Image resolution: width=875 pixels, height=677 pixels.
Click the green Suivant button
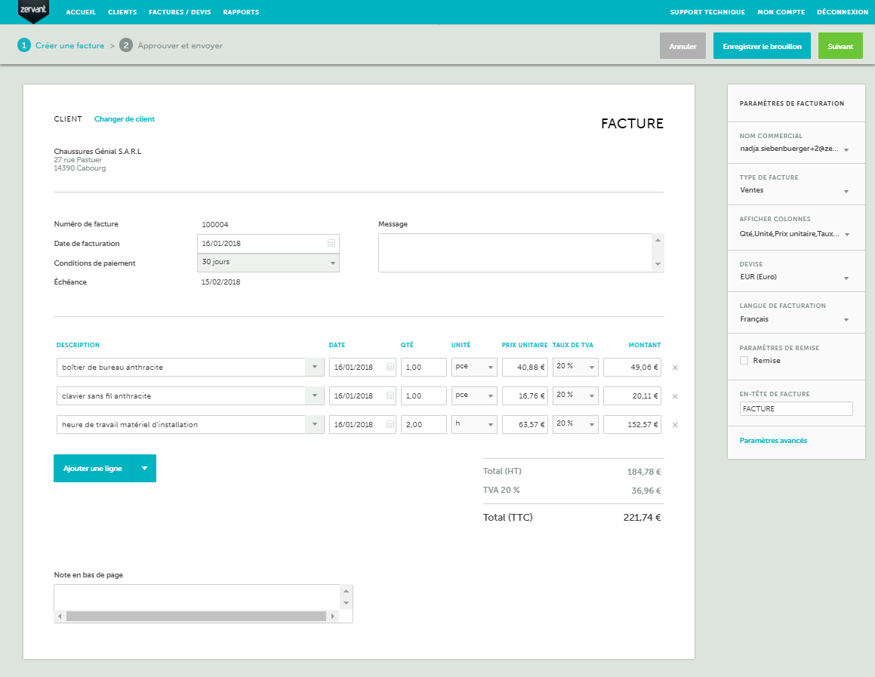coord(840,46)
